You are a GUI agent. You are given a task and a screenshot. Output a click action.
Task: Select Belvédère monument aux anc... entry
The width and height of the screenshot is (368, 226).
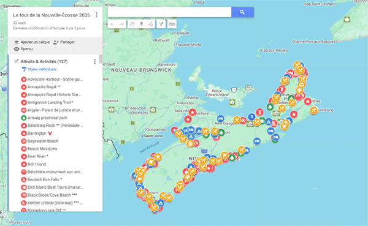click(55, 172)
